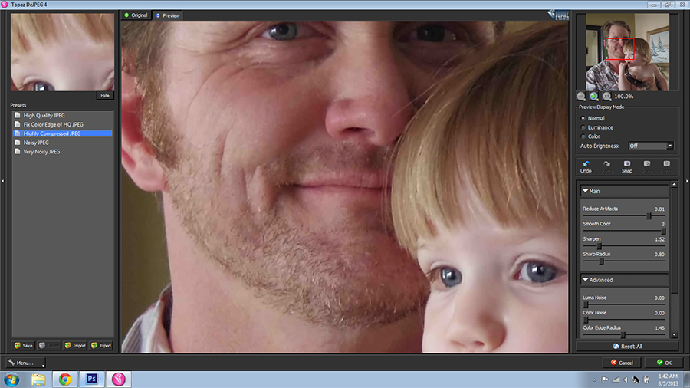
Task: Select the Color preview display mode
Action: pos(583,136)
